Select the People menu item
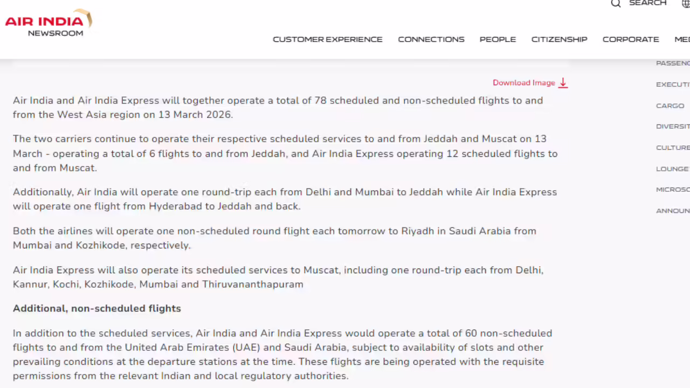 click(x=498, y=39)
